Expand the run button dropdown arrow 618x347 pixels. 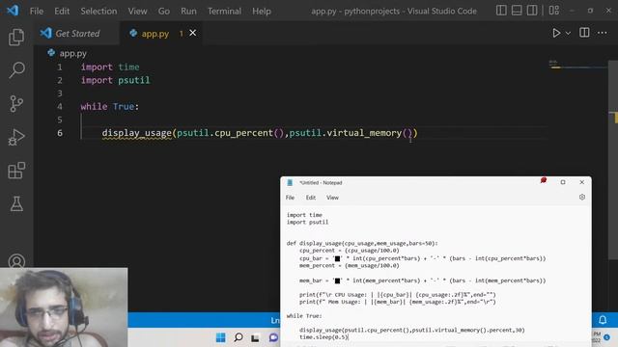(x=568, y=34)
